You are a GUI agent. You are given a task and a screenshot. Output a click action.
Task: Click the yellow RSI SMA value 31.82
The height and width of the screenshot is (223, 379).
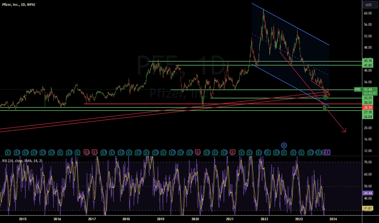click(x=368, y=208)
